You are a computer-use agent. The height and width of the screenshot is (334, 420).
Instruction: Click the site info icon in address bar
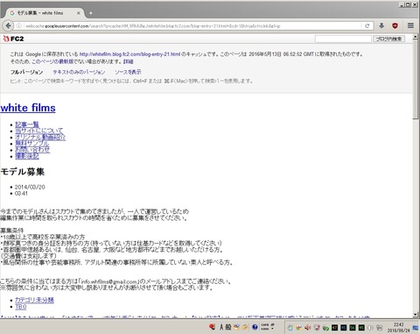(19, 26)
